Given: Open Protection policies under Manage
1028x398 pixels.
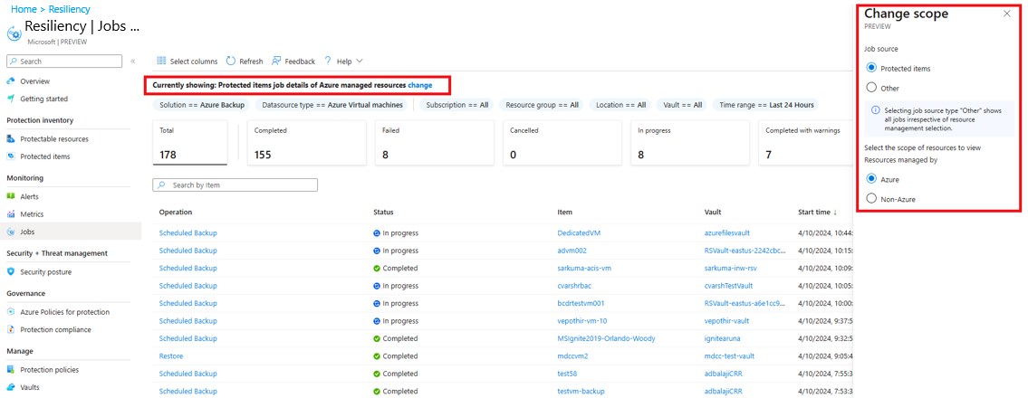Looking at the screenshot, I should [x=49, y=369].
